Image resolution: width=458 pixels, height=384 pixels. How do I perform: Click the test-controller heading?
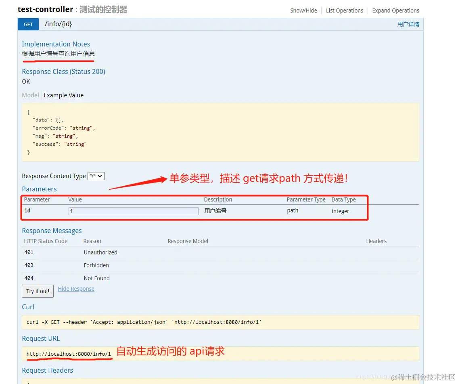point(45,9)
